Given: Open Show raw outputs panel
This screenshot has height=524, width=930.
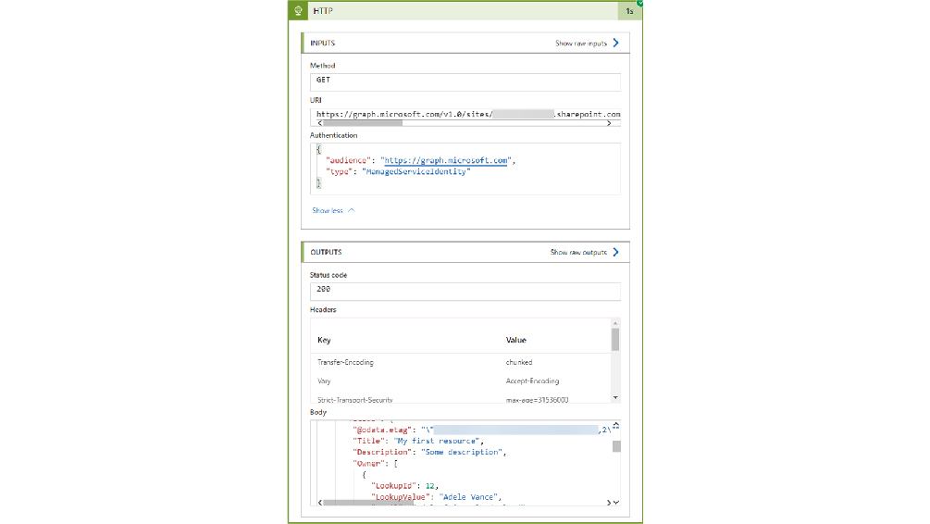Looking at the screenshot, I should [x=578, y=252].
